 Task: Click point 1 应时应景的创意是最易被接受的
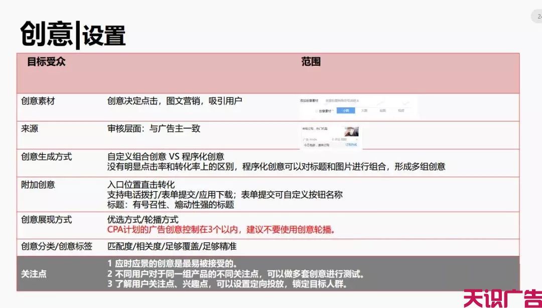click(x=173, y=264)
